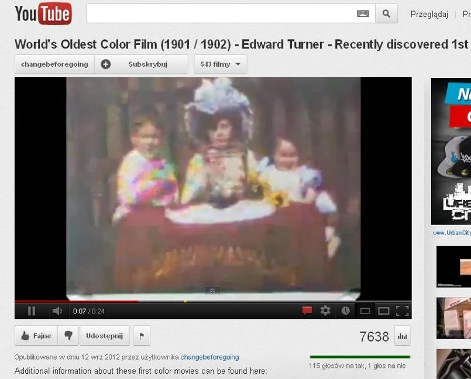Click the thumbs-down dislike button
The image size is (471, 379).
point(68,336)
